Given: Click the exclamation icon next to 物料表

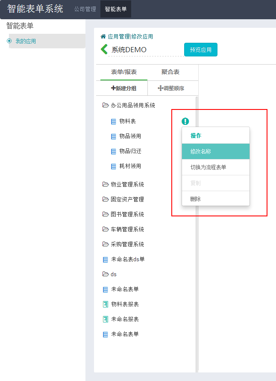Looking at the screenshot, I should 185,121.
